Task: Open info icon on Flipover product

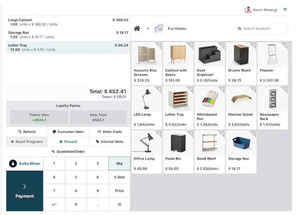Action: (x=286, y=45)
